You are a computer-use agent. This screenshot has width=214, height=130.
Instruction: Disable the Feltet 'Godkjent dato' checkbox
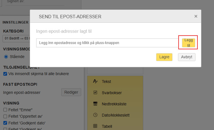pyautogui.click(x=5, y=123)
